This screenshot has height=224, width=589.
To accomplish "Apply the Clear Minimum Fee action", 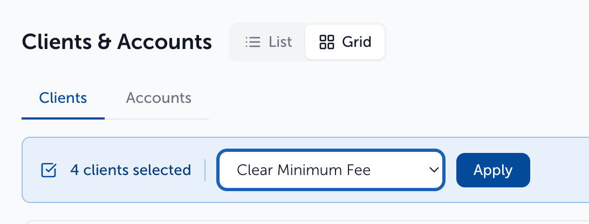I will pyautogui.click(x=493, y=170).
